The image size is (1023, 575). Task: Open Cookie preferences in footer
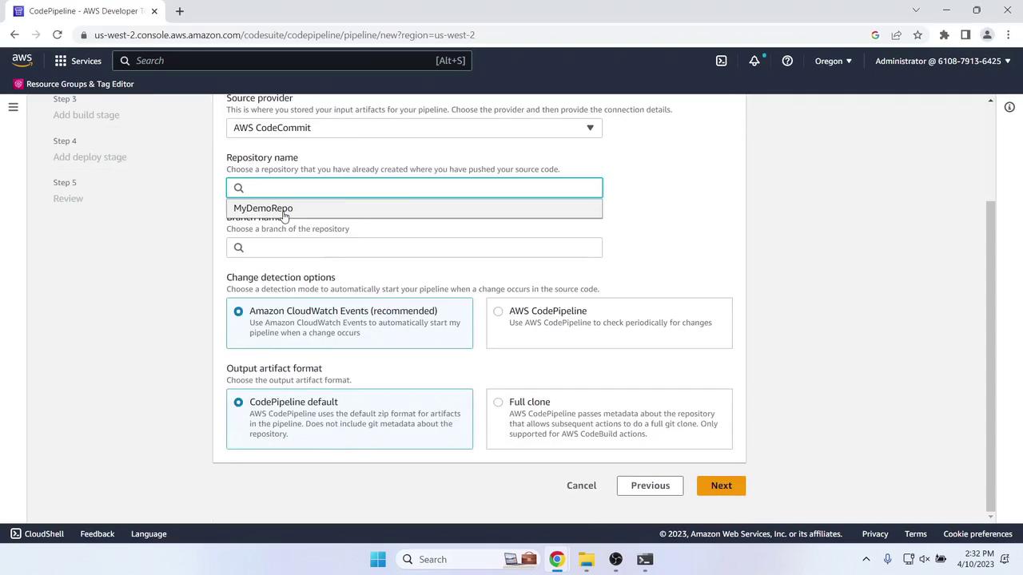pyautogui.click(x=977, y=534)
